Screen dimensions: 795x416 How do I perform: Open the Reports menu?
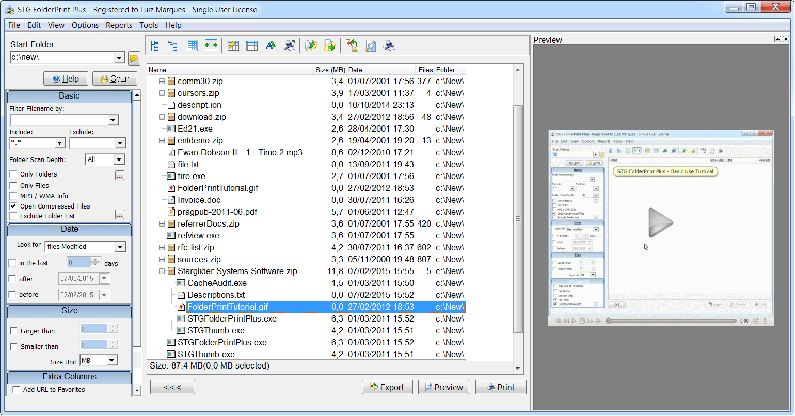pos(119,25)
